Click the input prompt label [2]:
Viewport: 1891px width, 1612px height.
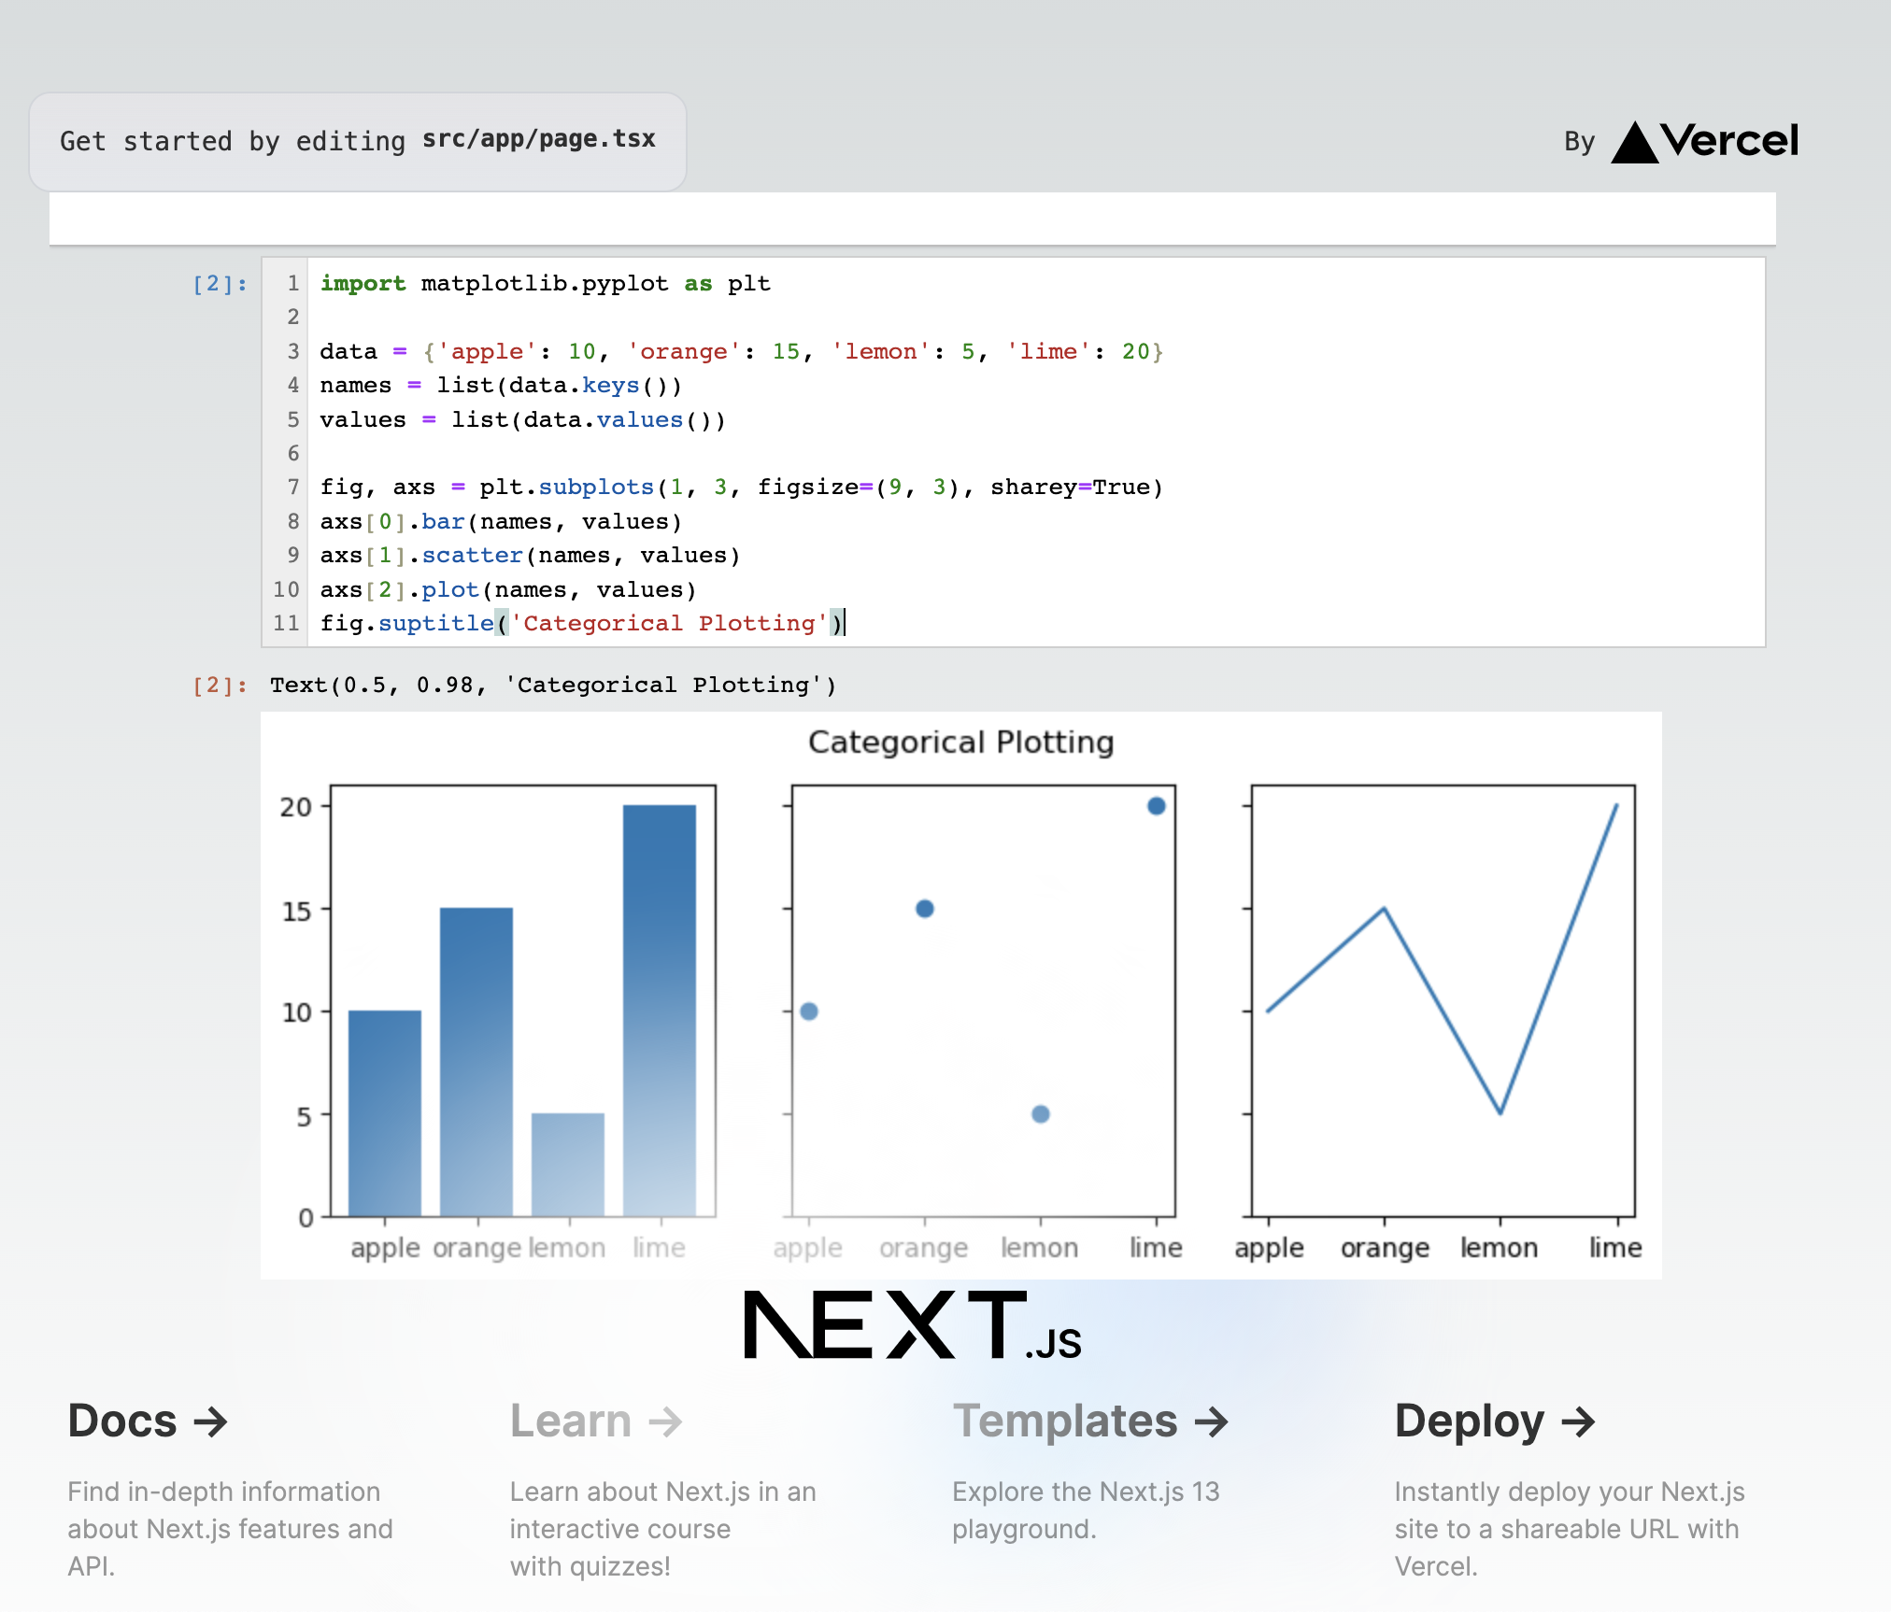pos(220,284)
